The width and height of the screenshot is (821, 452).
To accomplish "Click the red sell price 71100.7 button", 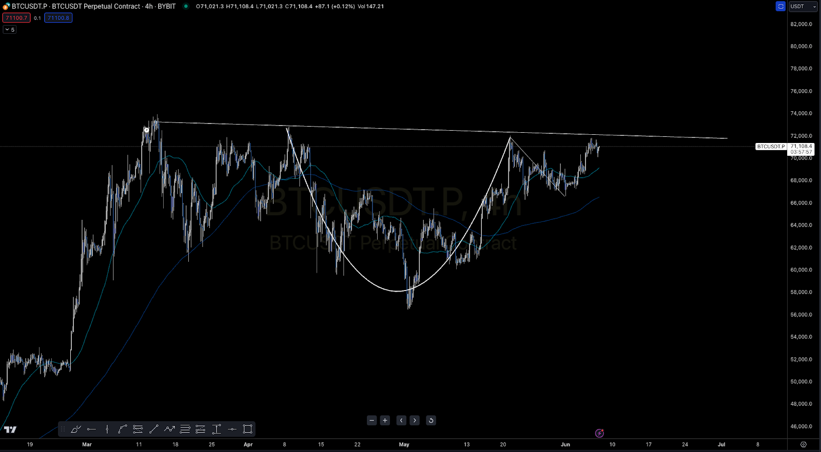I will 16,18.
